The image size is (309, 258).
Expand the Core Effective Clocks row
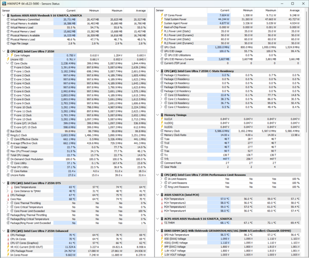[8, 139]
